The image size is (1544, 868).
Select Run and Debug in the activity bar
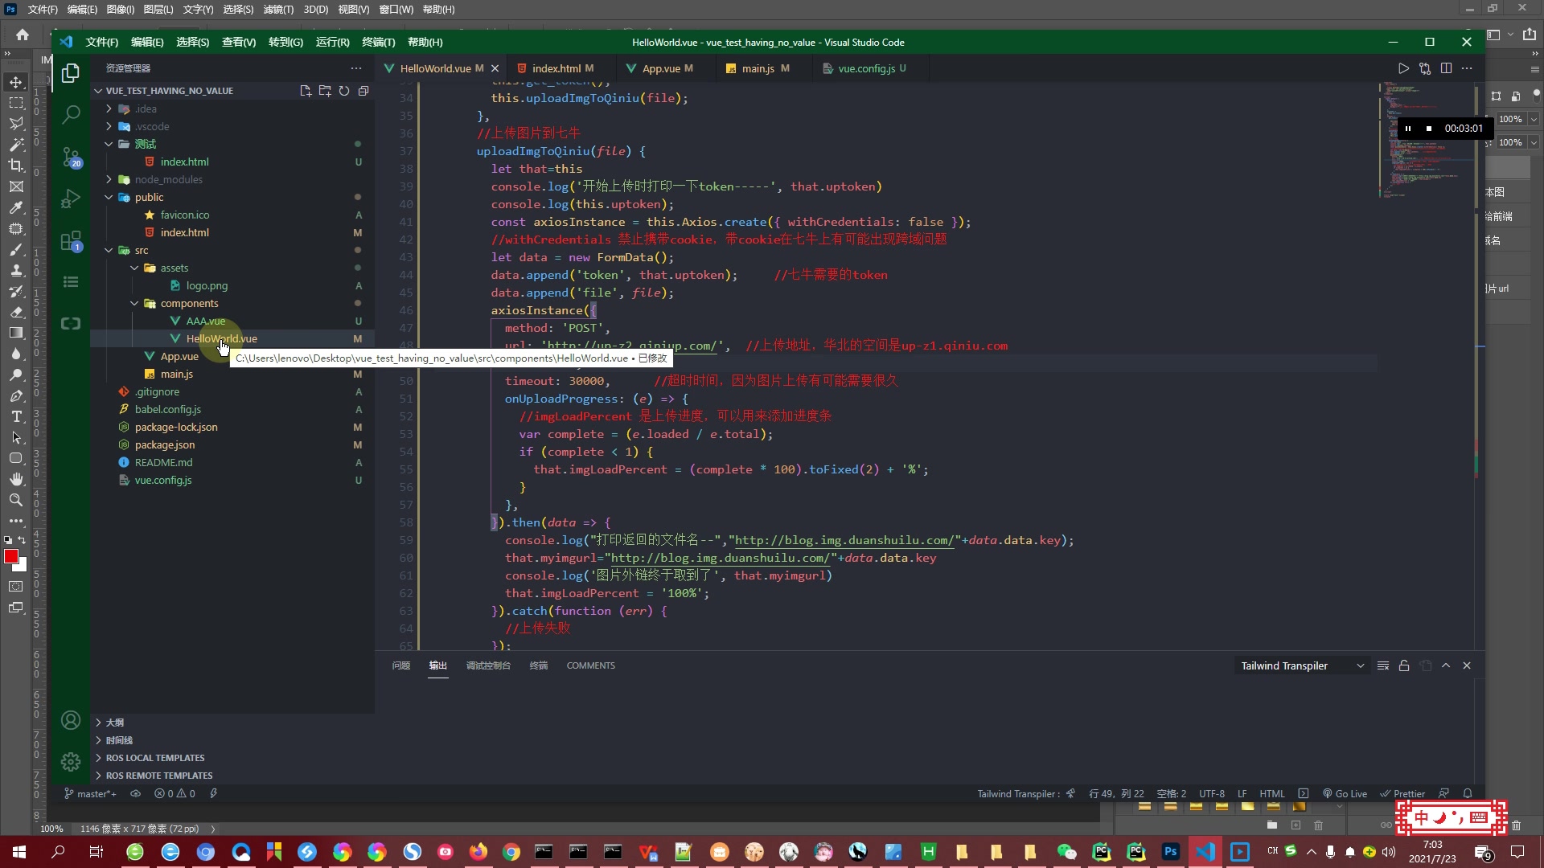(x=71, y=199)
